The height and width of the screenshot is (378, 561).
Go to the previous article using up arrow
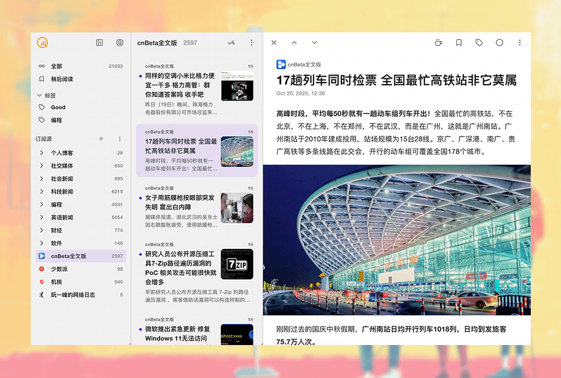coord(294,43)
